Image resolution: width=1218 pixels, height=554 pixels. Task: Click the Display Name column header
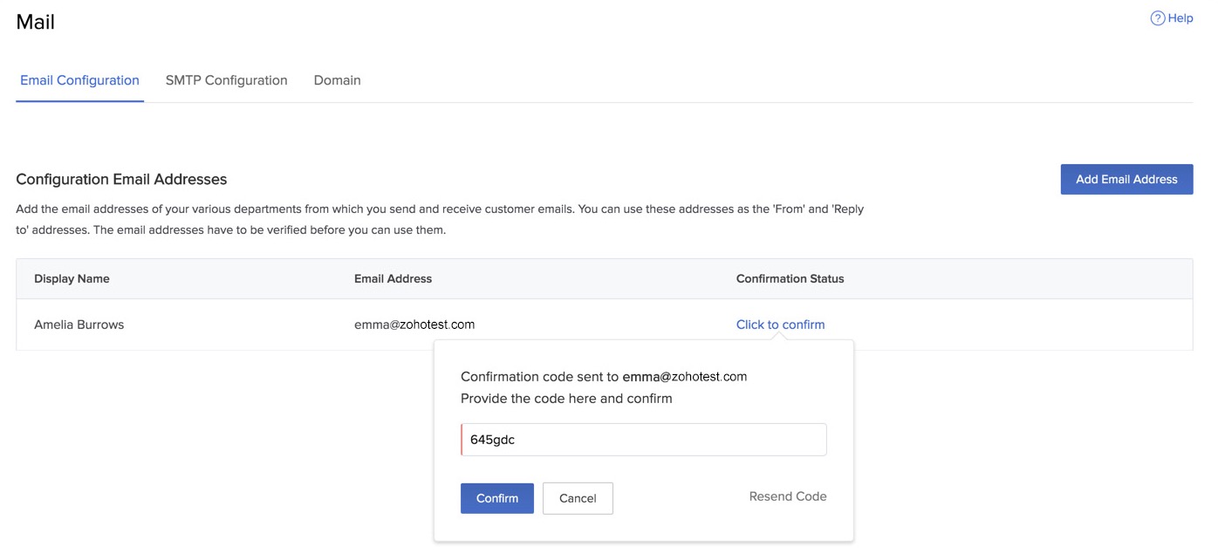[x=72, y=279]
